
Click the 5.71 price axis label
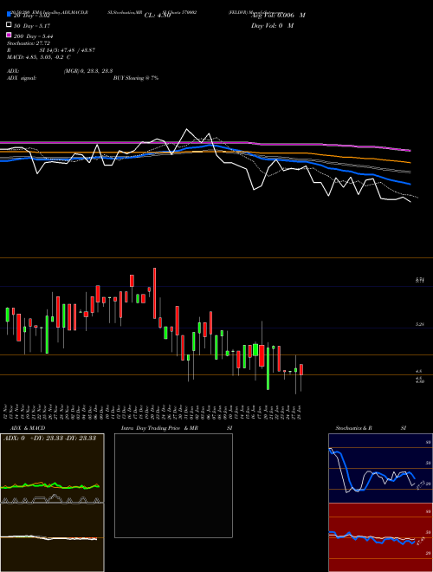click(420, 280)
